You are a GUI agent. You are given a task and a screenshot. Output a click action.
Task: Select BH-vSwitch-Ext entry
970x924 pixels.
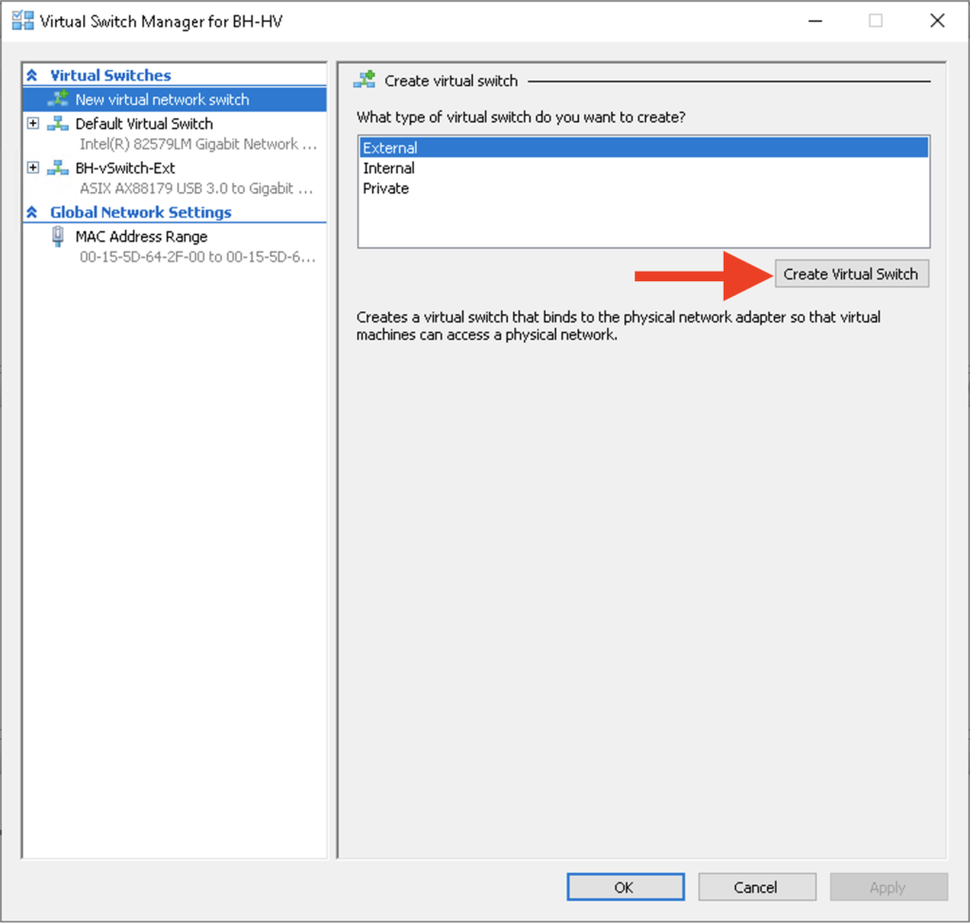[x=125, y=169]
